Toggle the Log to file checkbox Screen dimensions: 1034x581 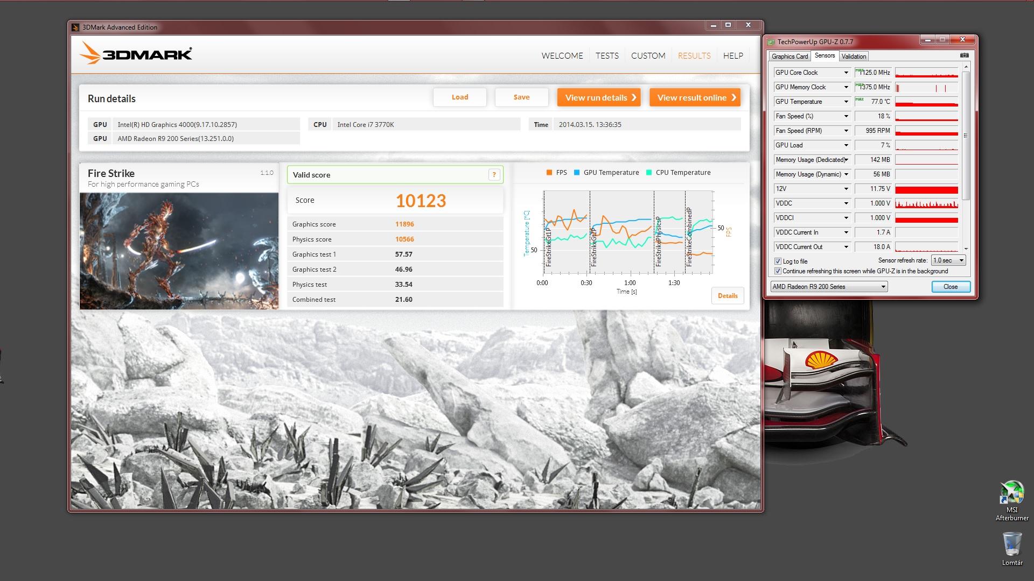tap(778, 261)
